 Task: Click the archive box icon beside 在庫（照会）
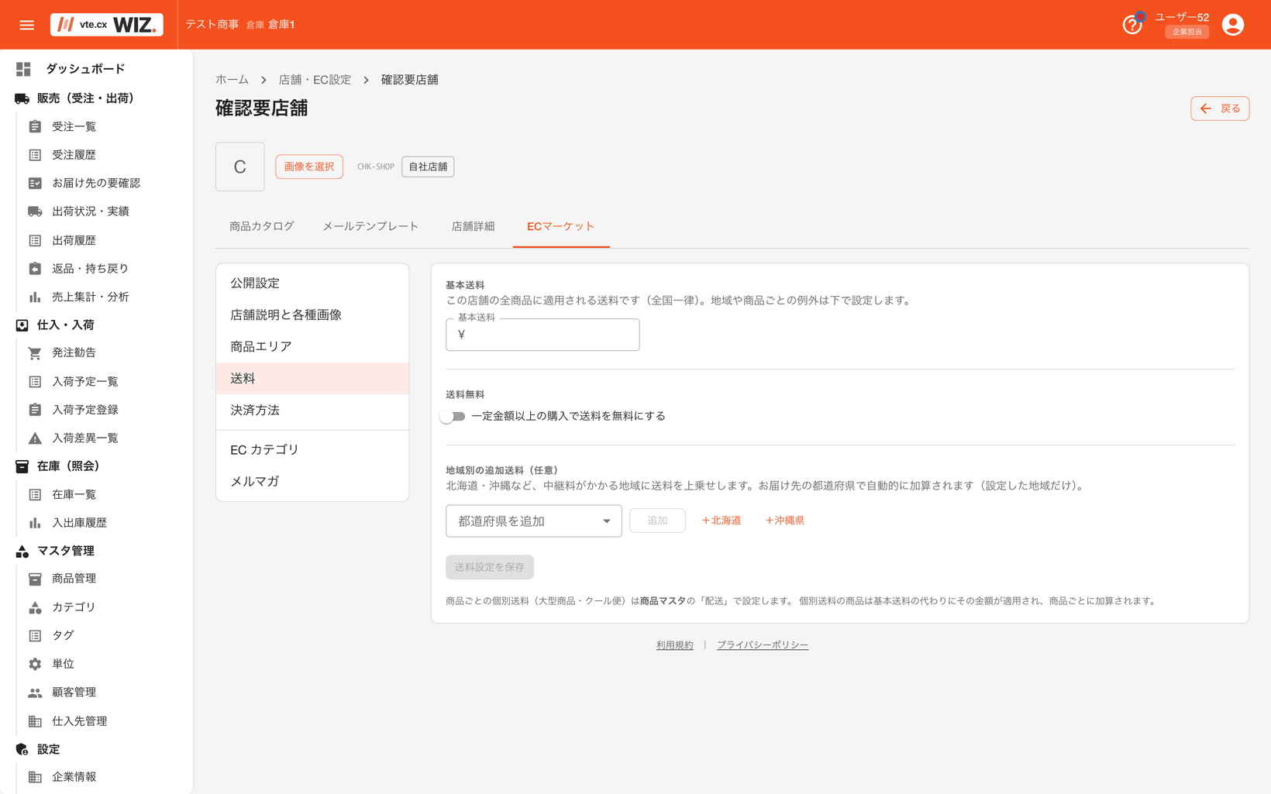coord(22,466)
